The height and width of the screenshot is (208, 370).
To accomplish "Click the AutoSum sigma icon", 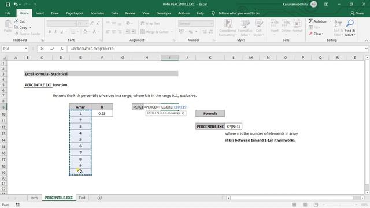I will coord(310,21).
